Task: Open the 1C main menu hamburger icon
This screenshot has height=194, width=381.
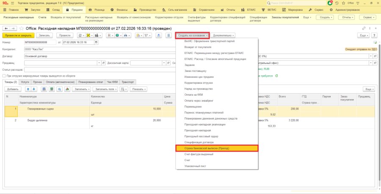Action: tap(13, 3)
